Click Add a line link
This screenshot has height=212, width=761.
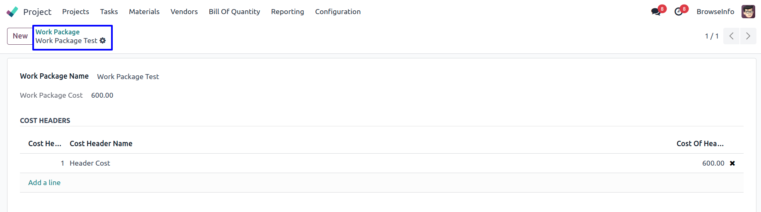click(x=44, y=183)
